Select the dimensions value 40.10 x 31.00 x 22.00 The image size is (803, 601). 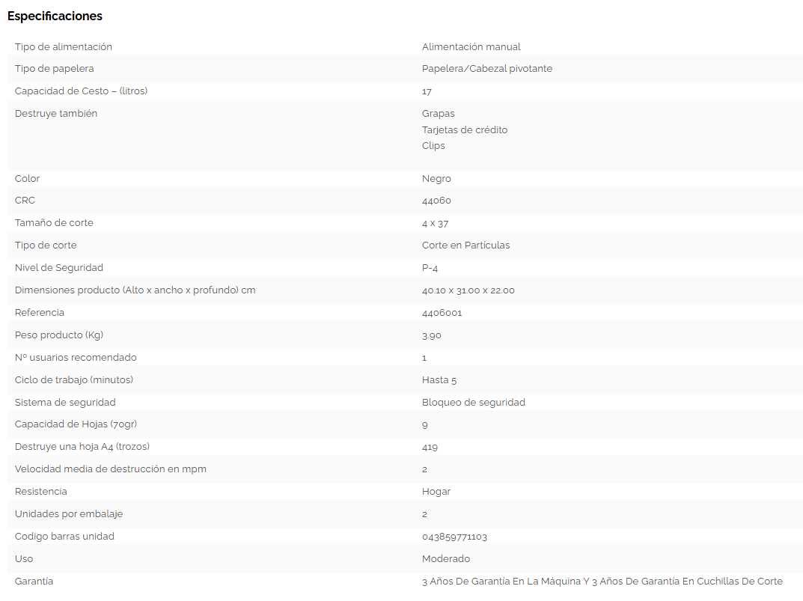pos(468,290)
